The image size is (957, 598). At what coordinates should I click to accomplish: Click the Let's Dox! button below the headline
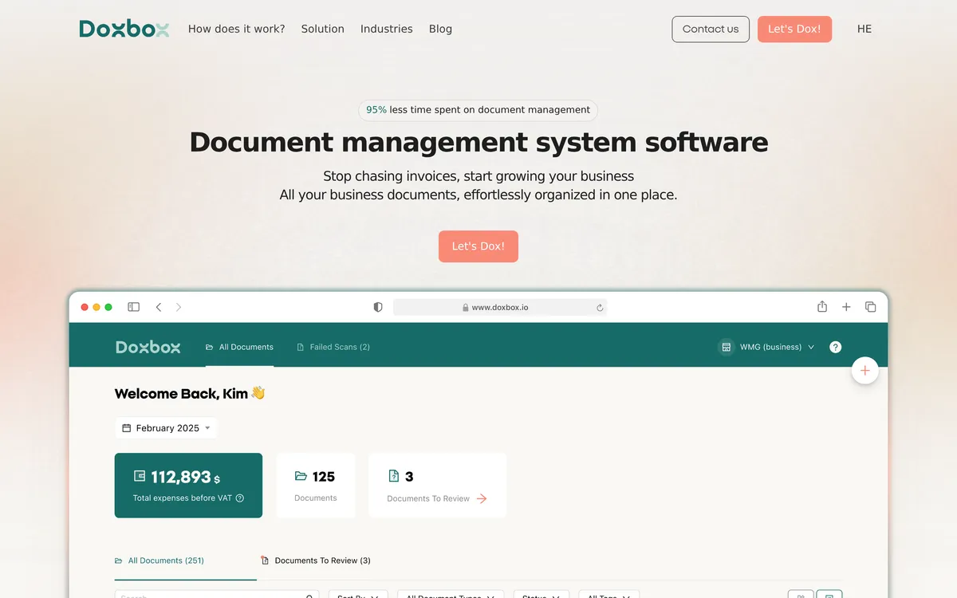(478, 246)
